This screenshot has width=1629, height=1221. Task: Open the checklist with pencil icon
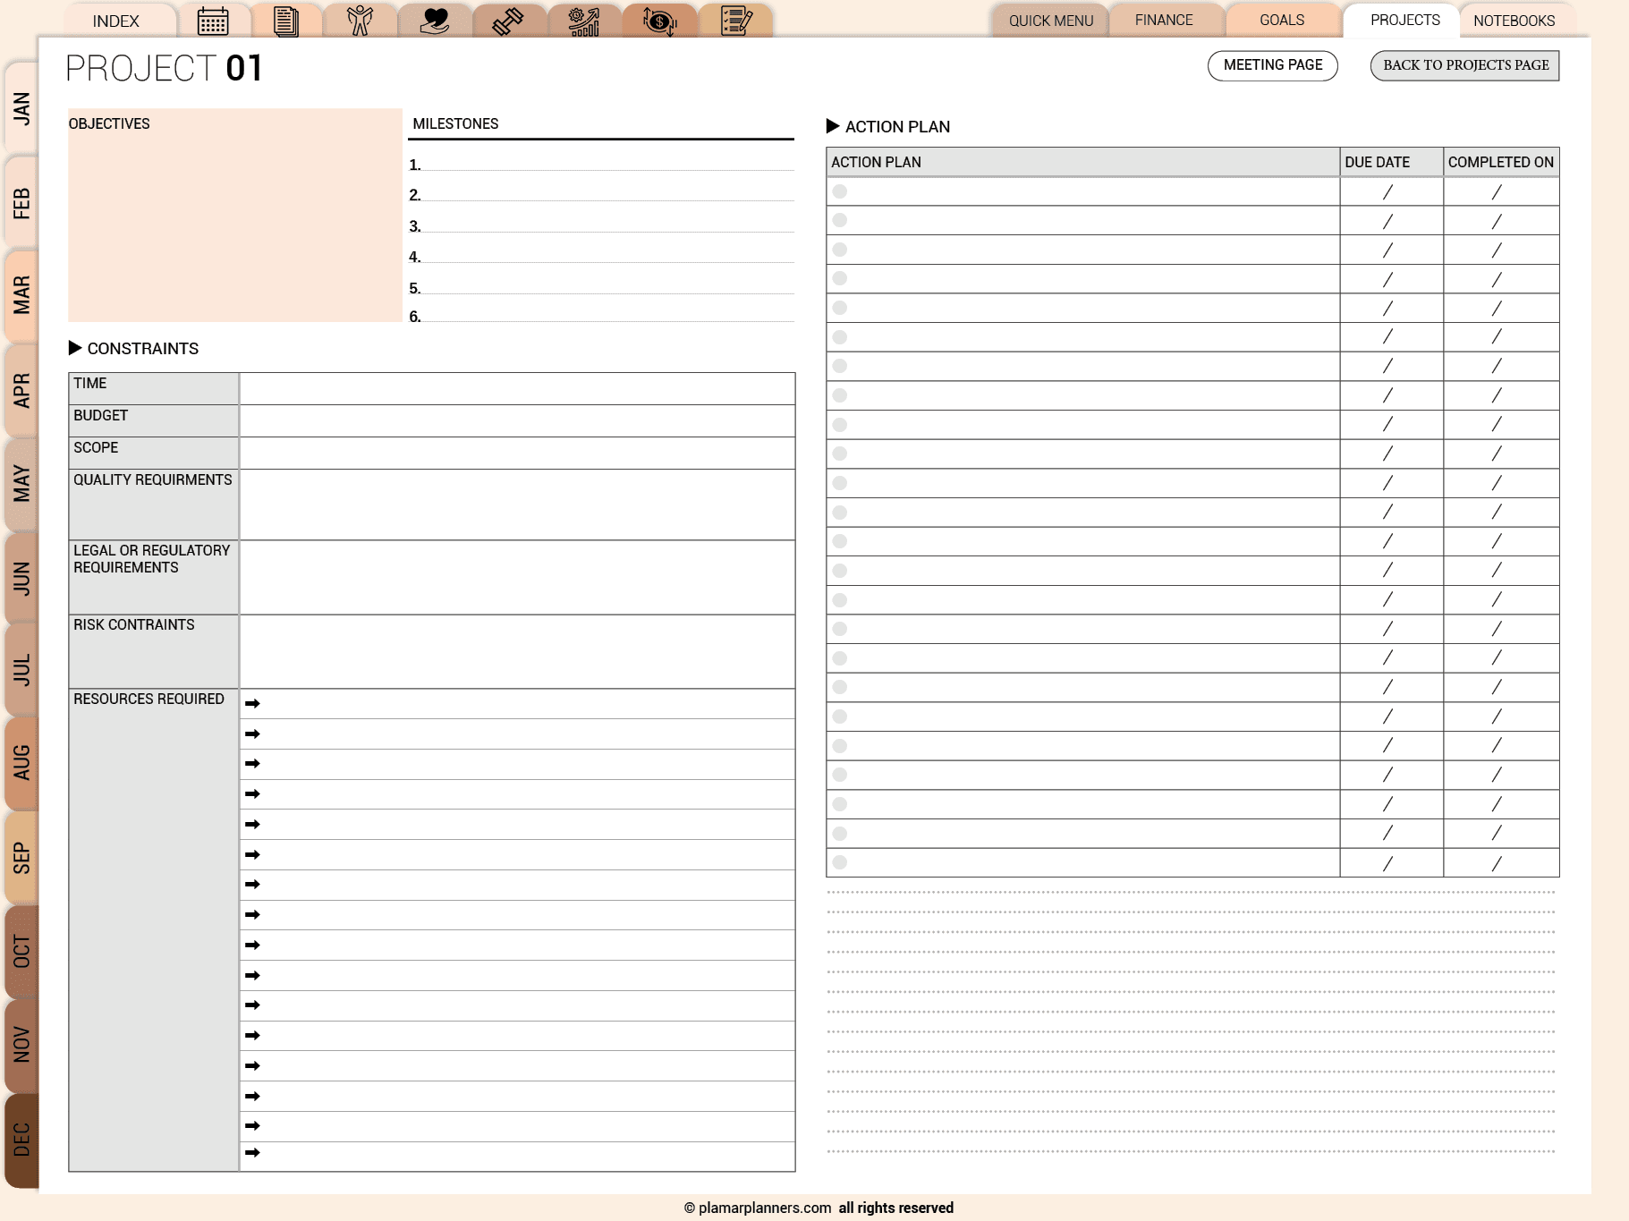click(735, 21)
